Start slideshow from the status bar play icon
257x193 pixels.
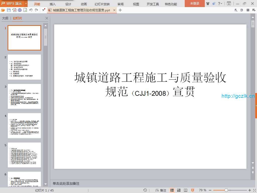coord(191,190)
